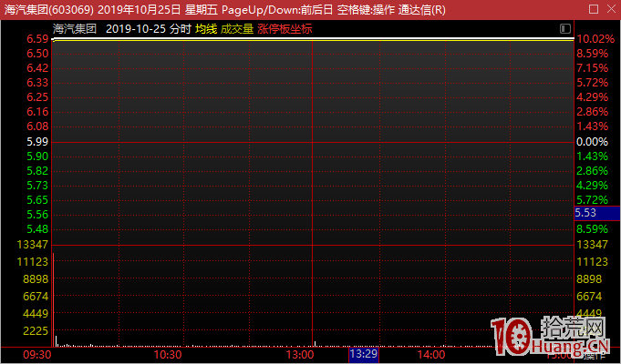Click the white 0.00% percent label
621x364 pixels.
[592, 141]
